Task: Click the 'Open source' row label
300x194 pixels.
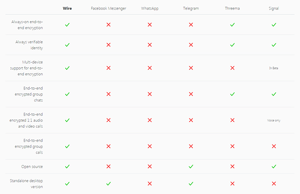Action: click(x=32, y=166)
